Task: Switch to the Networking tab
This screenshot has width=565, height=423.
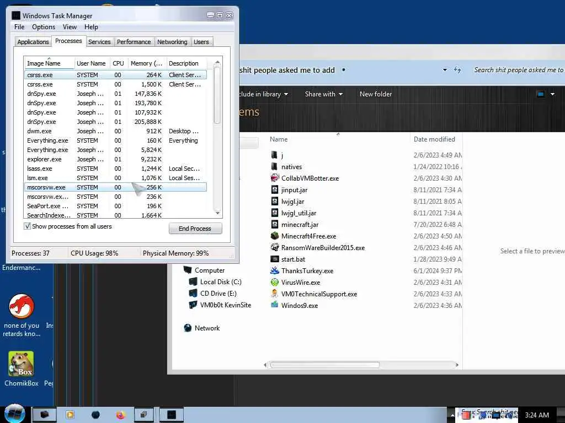Action: pos(172,42)
